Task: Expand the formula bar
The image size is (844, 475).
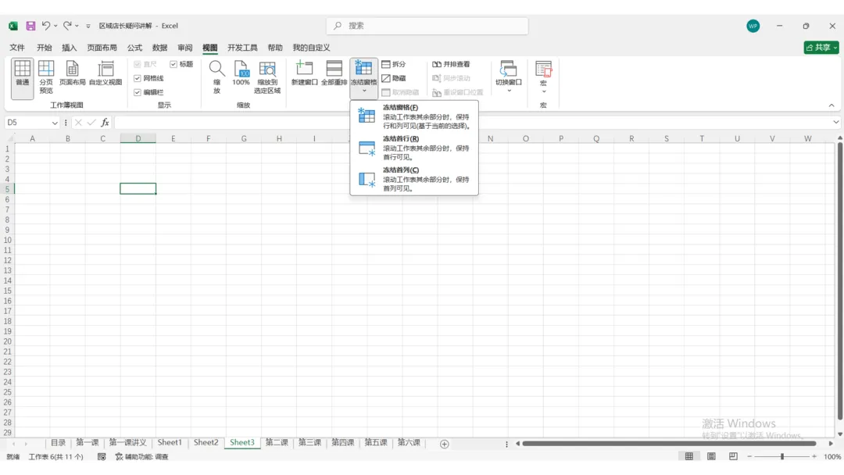Action: [x=835, y=123]
